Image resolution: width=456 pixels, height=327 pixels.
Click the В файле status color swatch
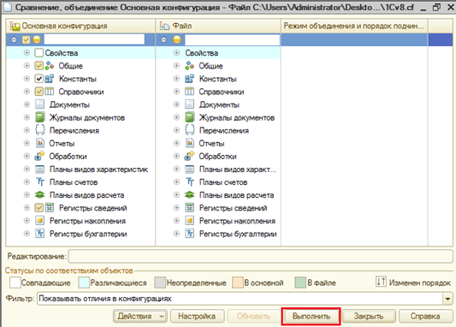(300, 282)
